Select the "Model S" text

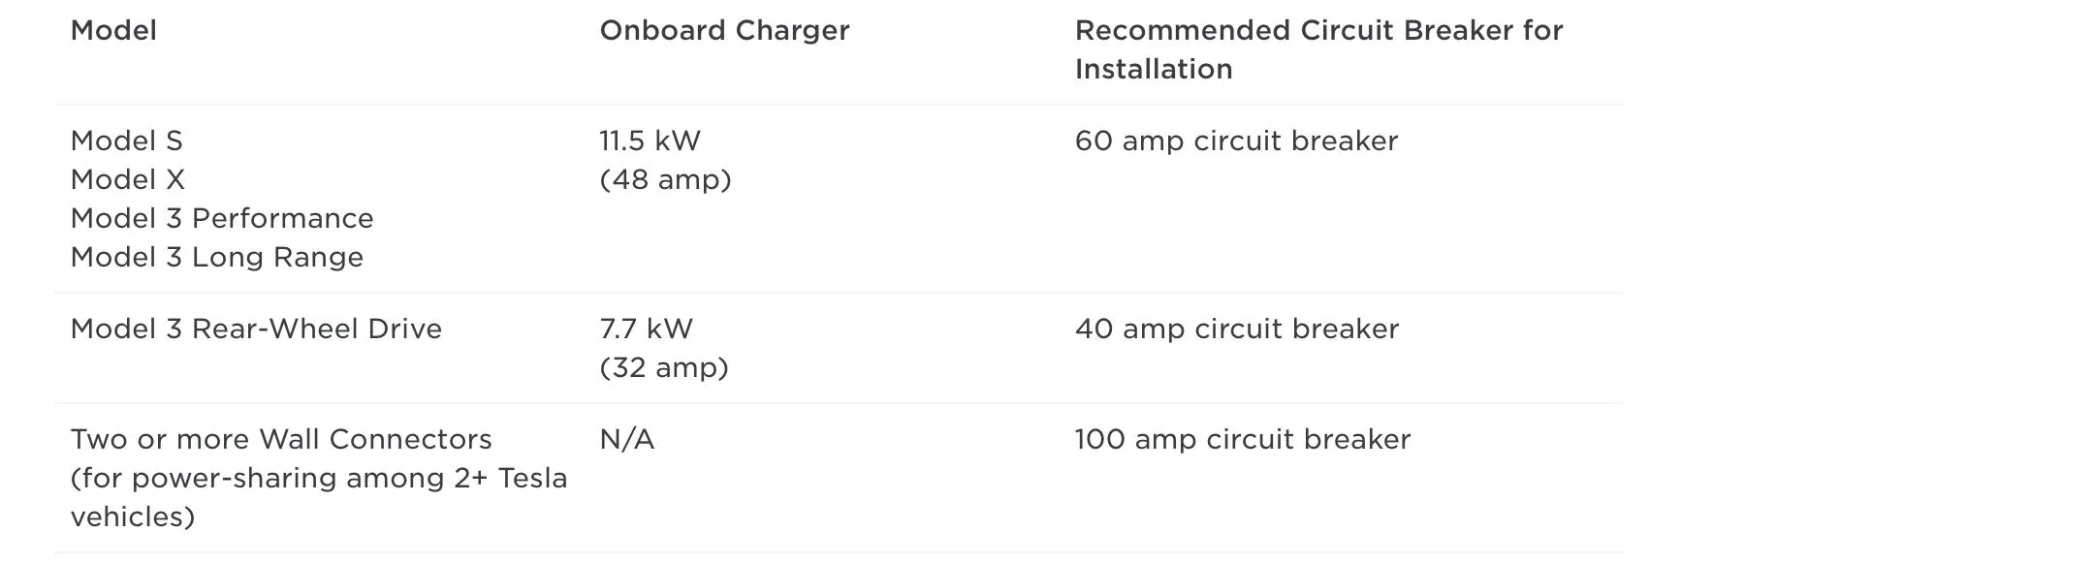[x=126, y=141]
